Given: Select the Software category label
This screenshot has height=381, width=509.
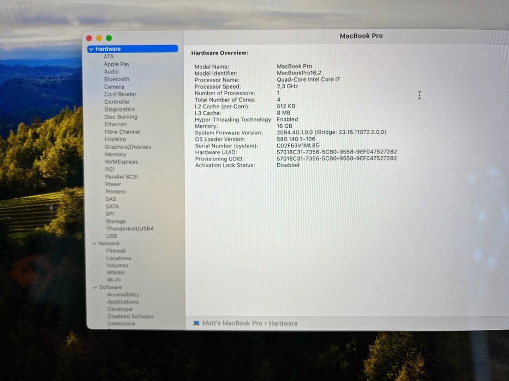Looking at the screenshot, I should click(111, 287).
